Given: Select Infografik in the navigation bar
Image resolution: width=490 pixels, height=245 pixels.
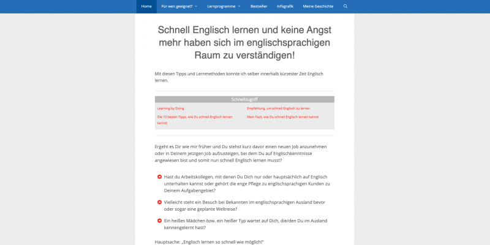Looking at the screenshot, I should pos(285,6).
